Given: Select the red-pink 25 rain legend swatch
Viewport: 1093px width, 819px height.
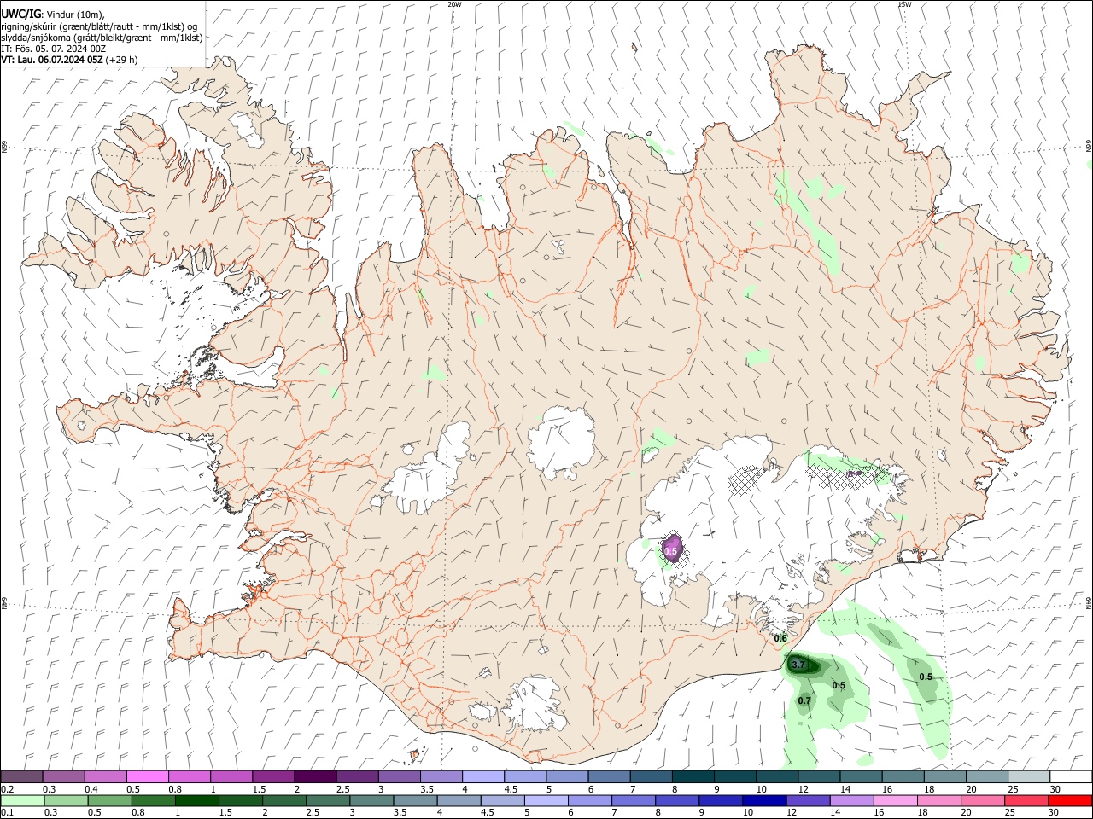Looking at the screenshot, I should click(1026, 800).
